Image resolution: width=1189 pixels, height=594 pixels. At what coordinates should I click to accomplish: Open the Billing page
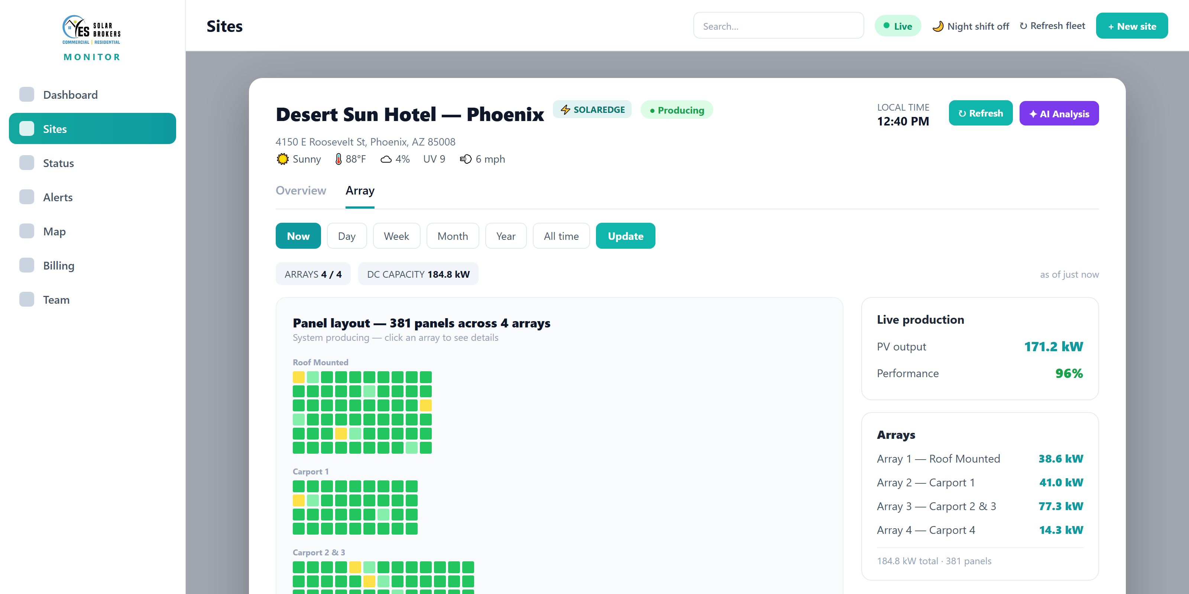[92, 265]
